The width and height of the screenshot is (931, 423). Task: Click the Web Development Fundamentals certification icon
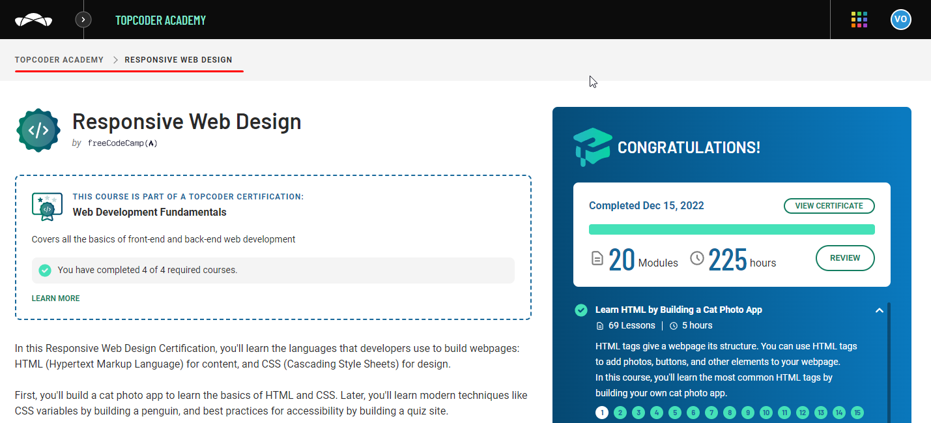coord(47,207)
